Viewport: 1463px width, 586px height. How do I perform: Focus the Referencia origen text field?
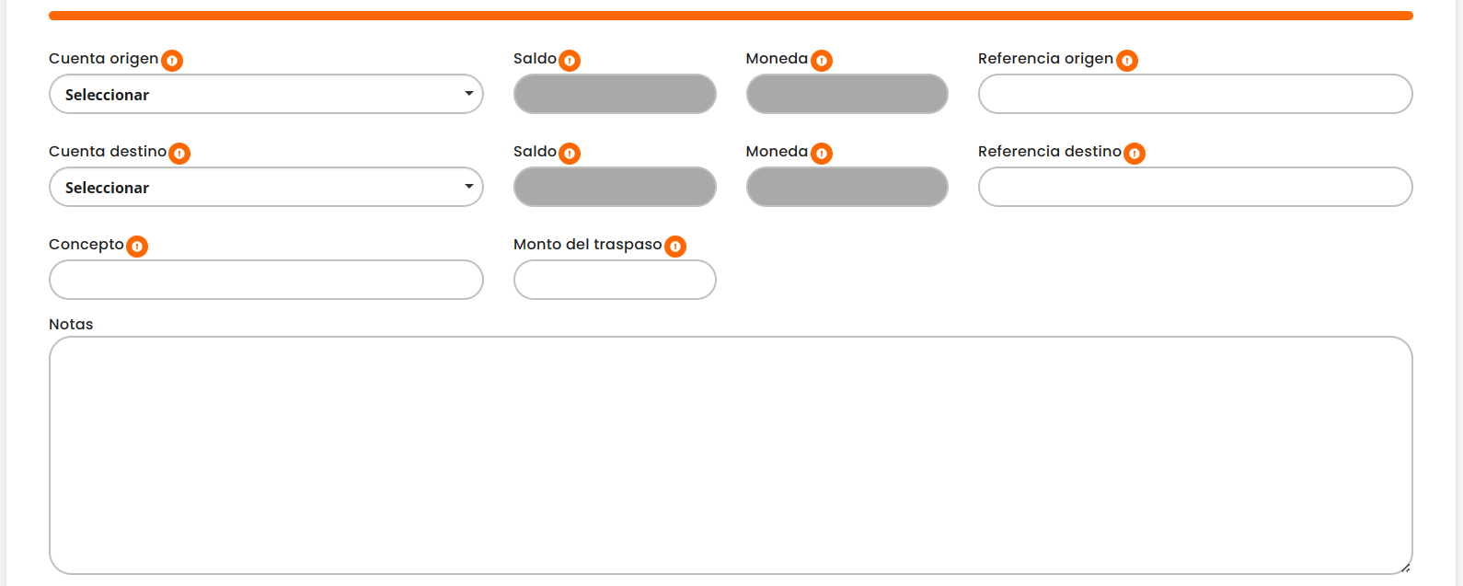[x=1194, y=94]
